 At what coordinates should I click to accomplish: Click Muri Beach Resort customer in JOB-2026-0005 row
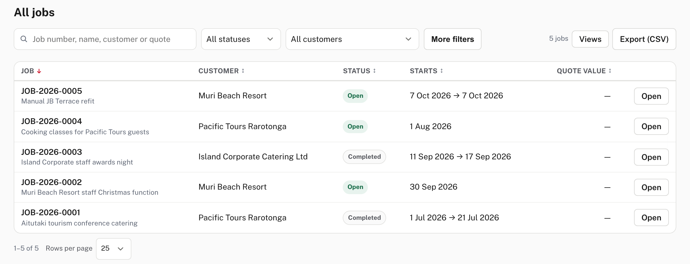[232, 96]
